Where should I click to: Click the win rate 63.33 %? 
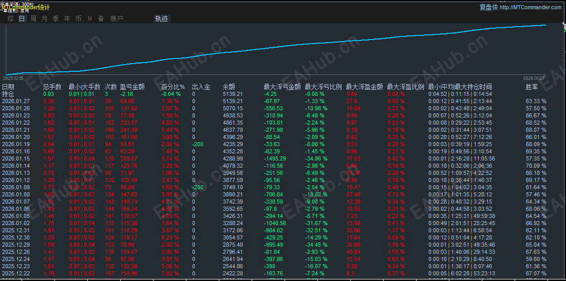(536, 101)
